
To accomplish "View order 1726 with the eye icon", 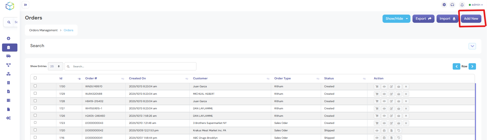I will tap(384, 116).
